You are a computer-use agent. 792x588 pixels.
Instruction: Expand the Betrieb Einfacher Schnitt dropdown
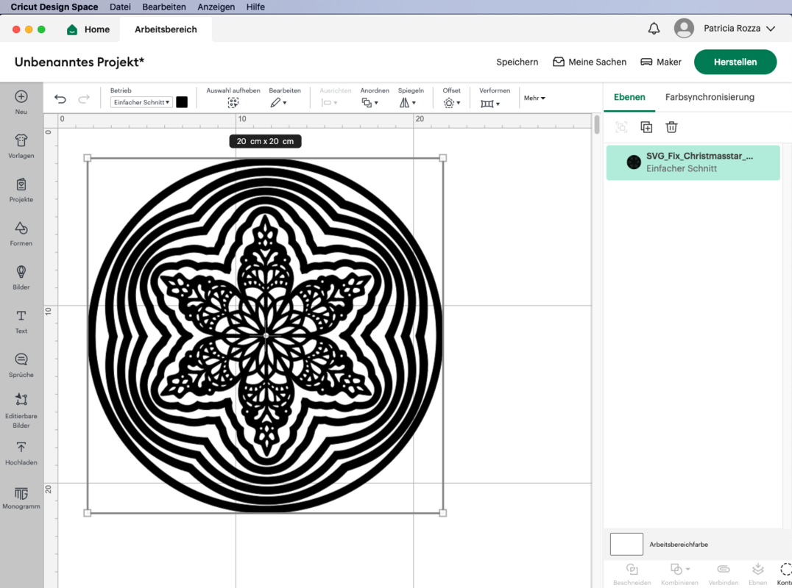pos(141,103)
